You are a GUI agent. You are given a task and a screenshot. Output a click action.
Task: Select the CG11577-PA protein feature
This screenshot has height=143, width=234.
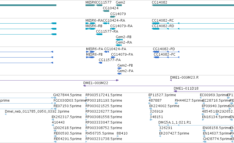pyautogui.click(x=100, y=63)
